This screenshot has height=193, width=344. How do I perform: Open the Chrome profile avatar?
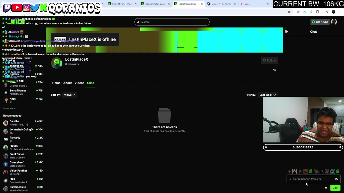pyautogui.click(x=334, y=12)
